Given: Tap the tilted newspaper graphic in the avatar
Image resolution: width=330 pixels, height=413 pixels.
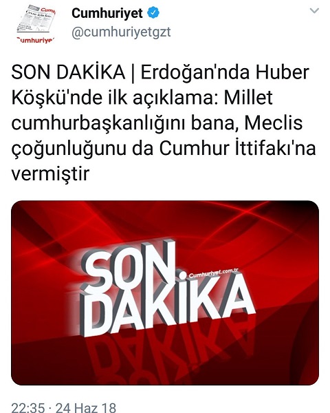Looking at the screenshot, I should tap(36, 19).
